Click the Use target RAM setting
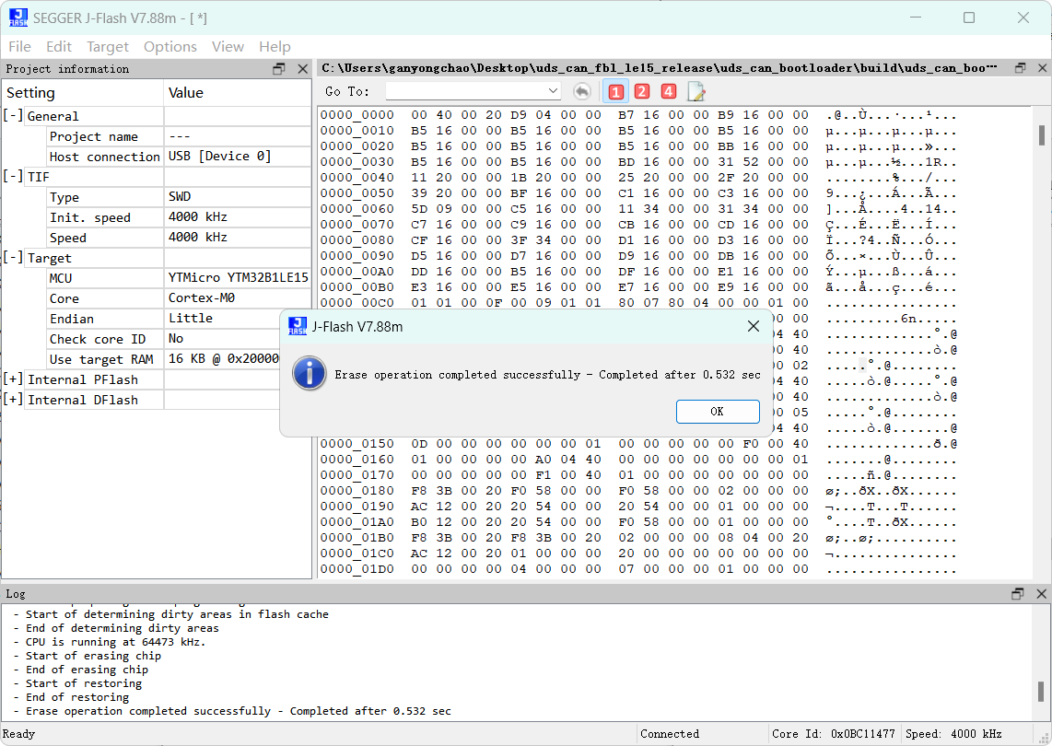Viewport: 1052px width, 746px height. [101, 359]
